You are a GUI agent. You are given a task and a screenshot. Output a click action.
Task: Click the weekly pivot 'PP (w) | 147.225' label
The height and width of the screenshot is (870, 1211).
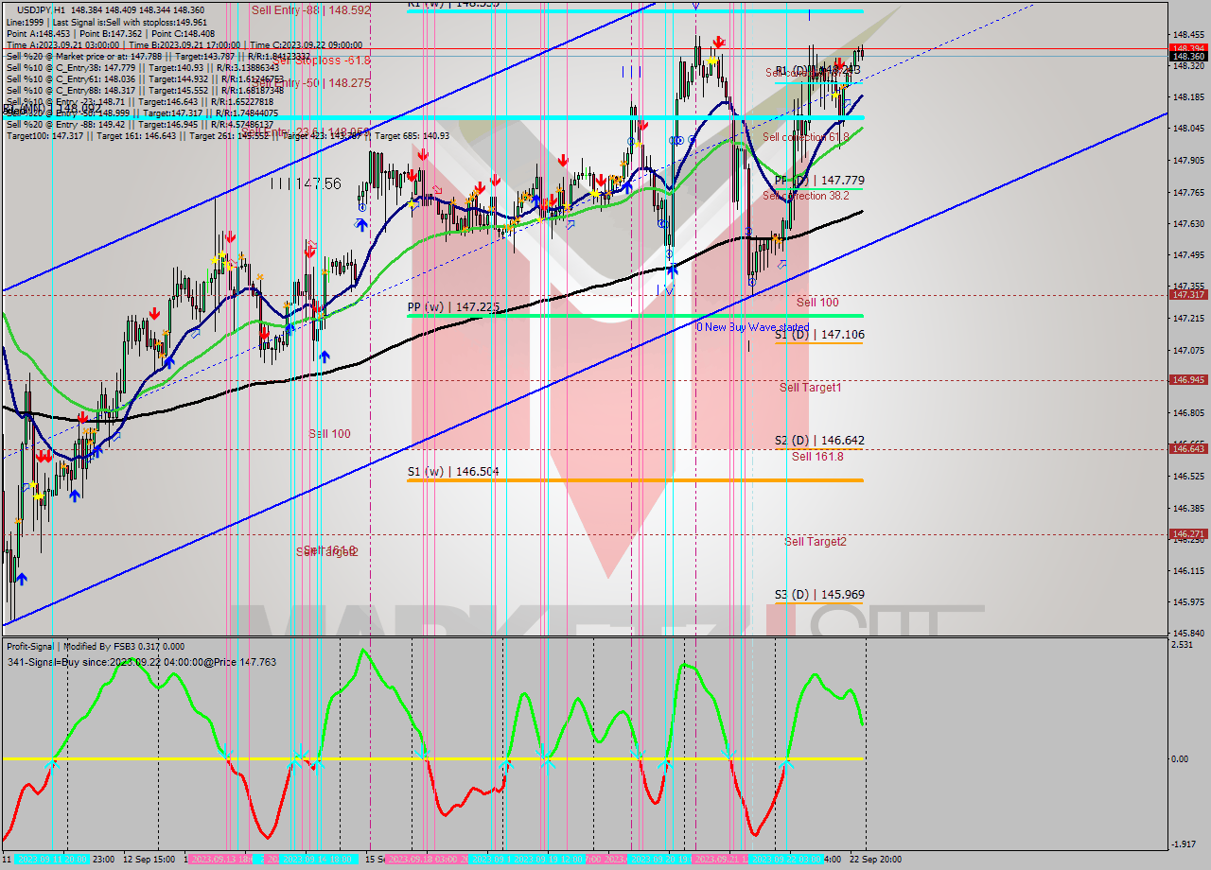453,307
